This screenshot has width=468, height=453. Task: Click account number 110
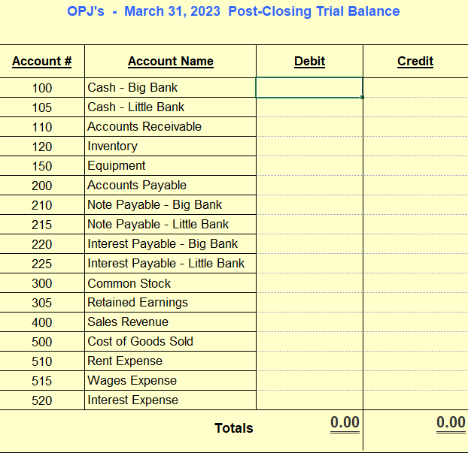pyautogui.click(x=42, y=127)
